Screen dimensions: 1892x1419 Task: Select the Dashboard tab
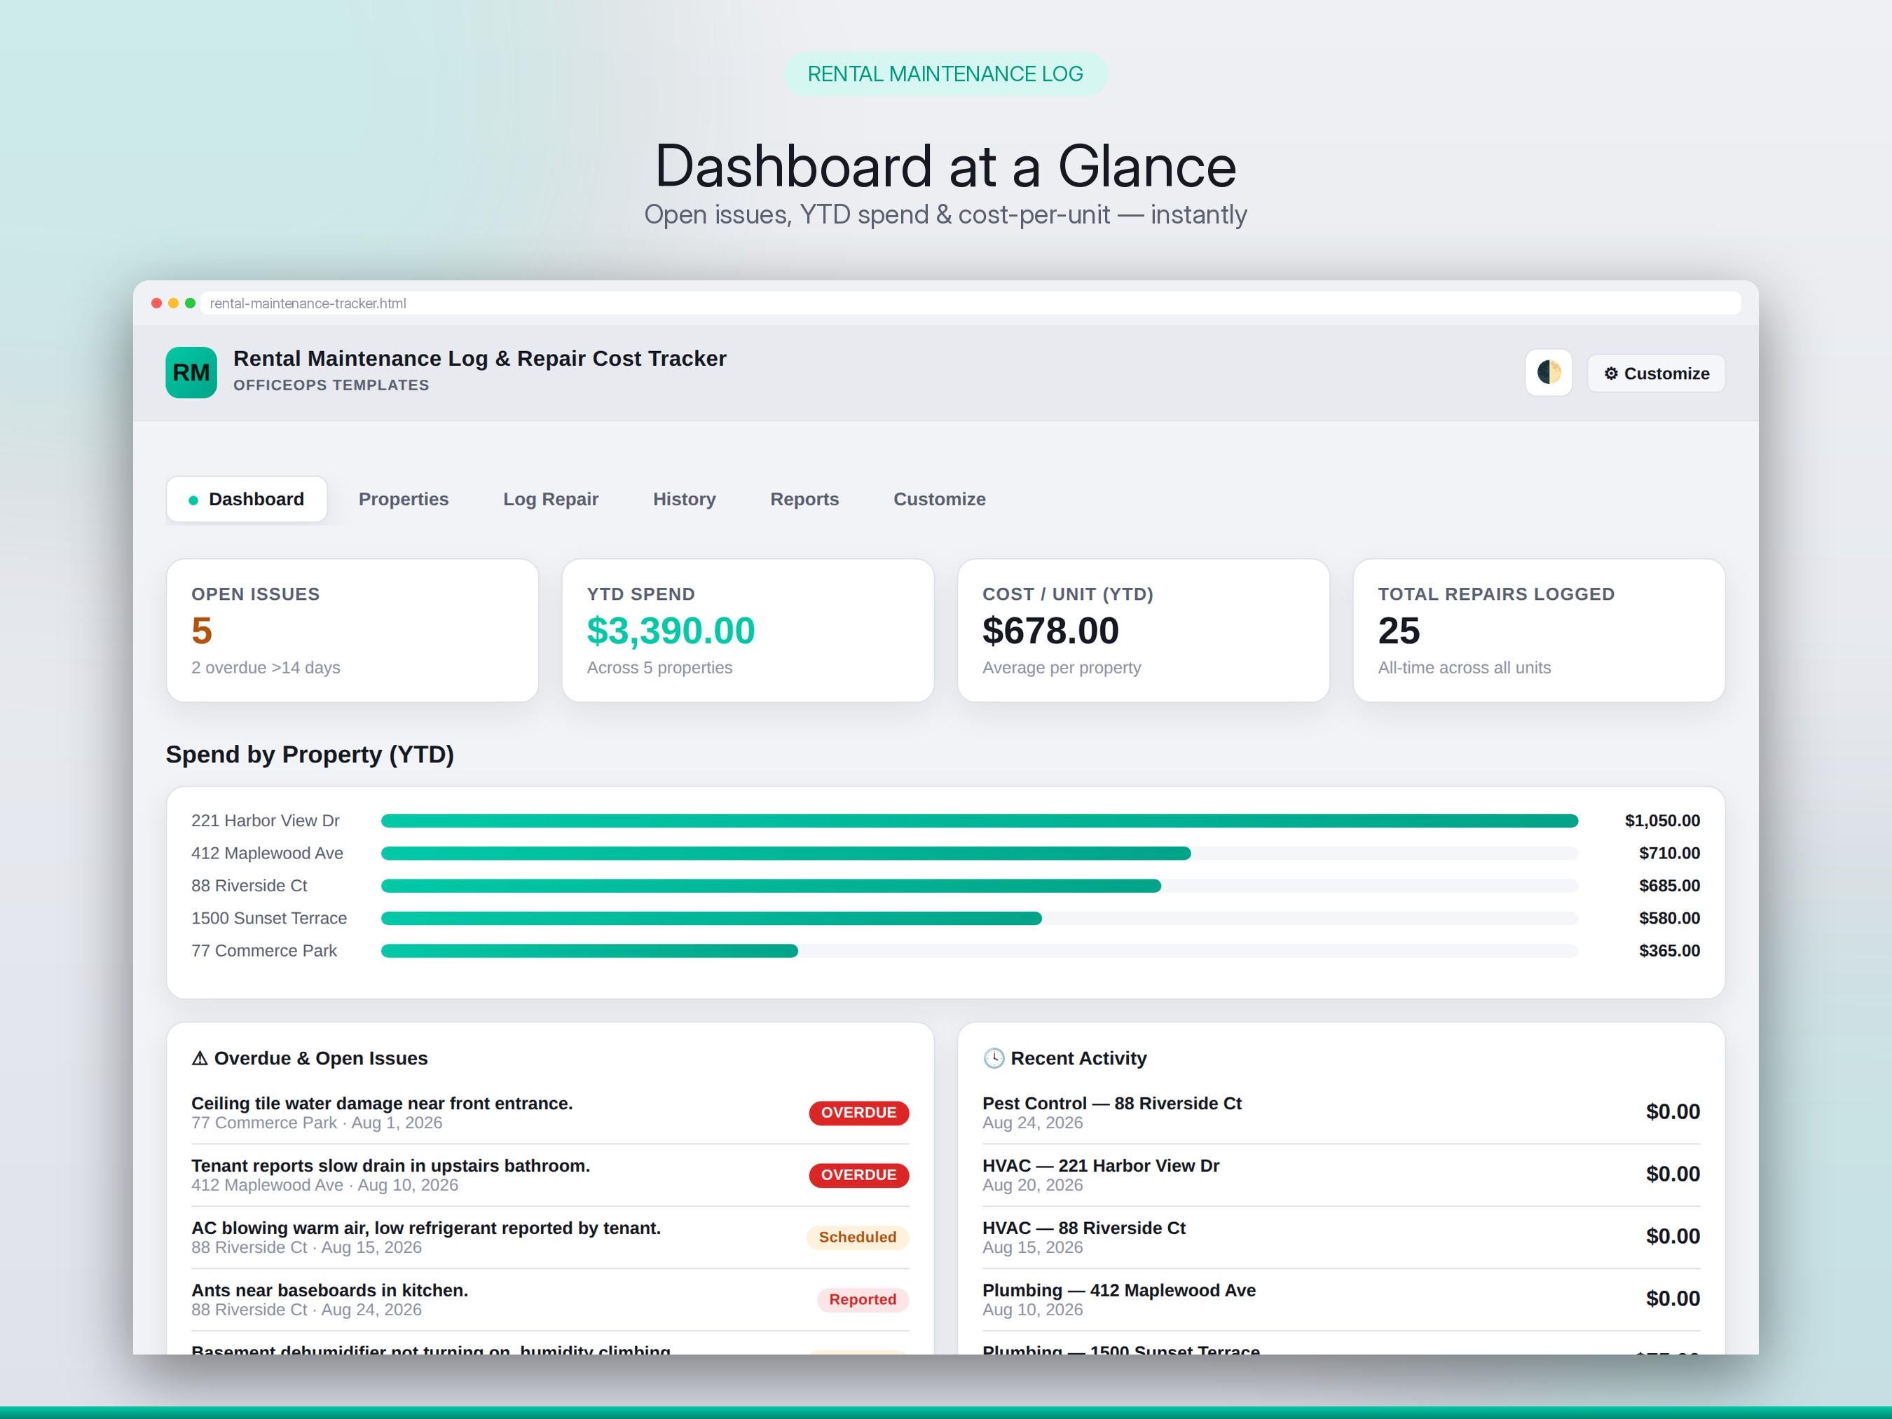(247, 499)
